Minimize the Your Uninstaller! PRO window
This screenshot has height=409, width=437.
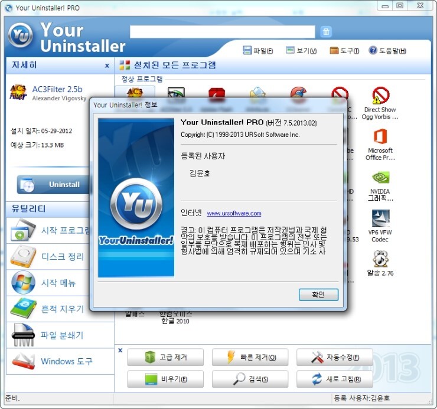click(385, 5)
